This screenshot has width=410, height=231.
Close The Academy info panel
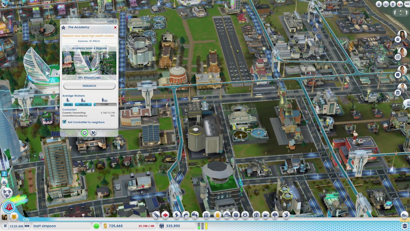115,28
